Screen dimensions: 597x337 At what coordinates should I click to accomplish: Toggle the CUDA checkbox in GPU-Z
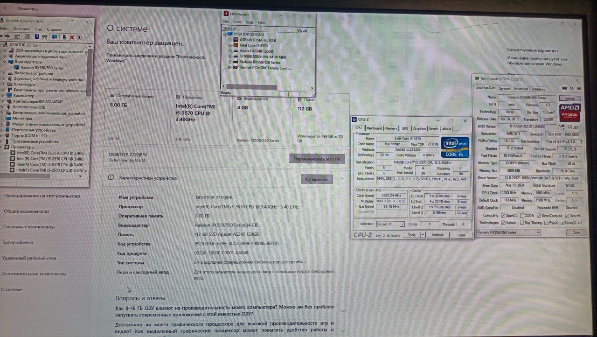pyautogui.click(x=521, y=215)
